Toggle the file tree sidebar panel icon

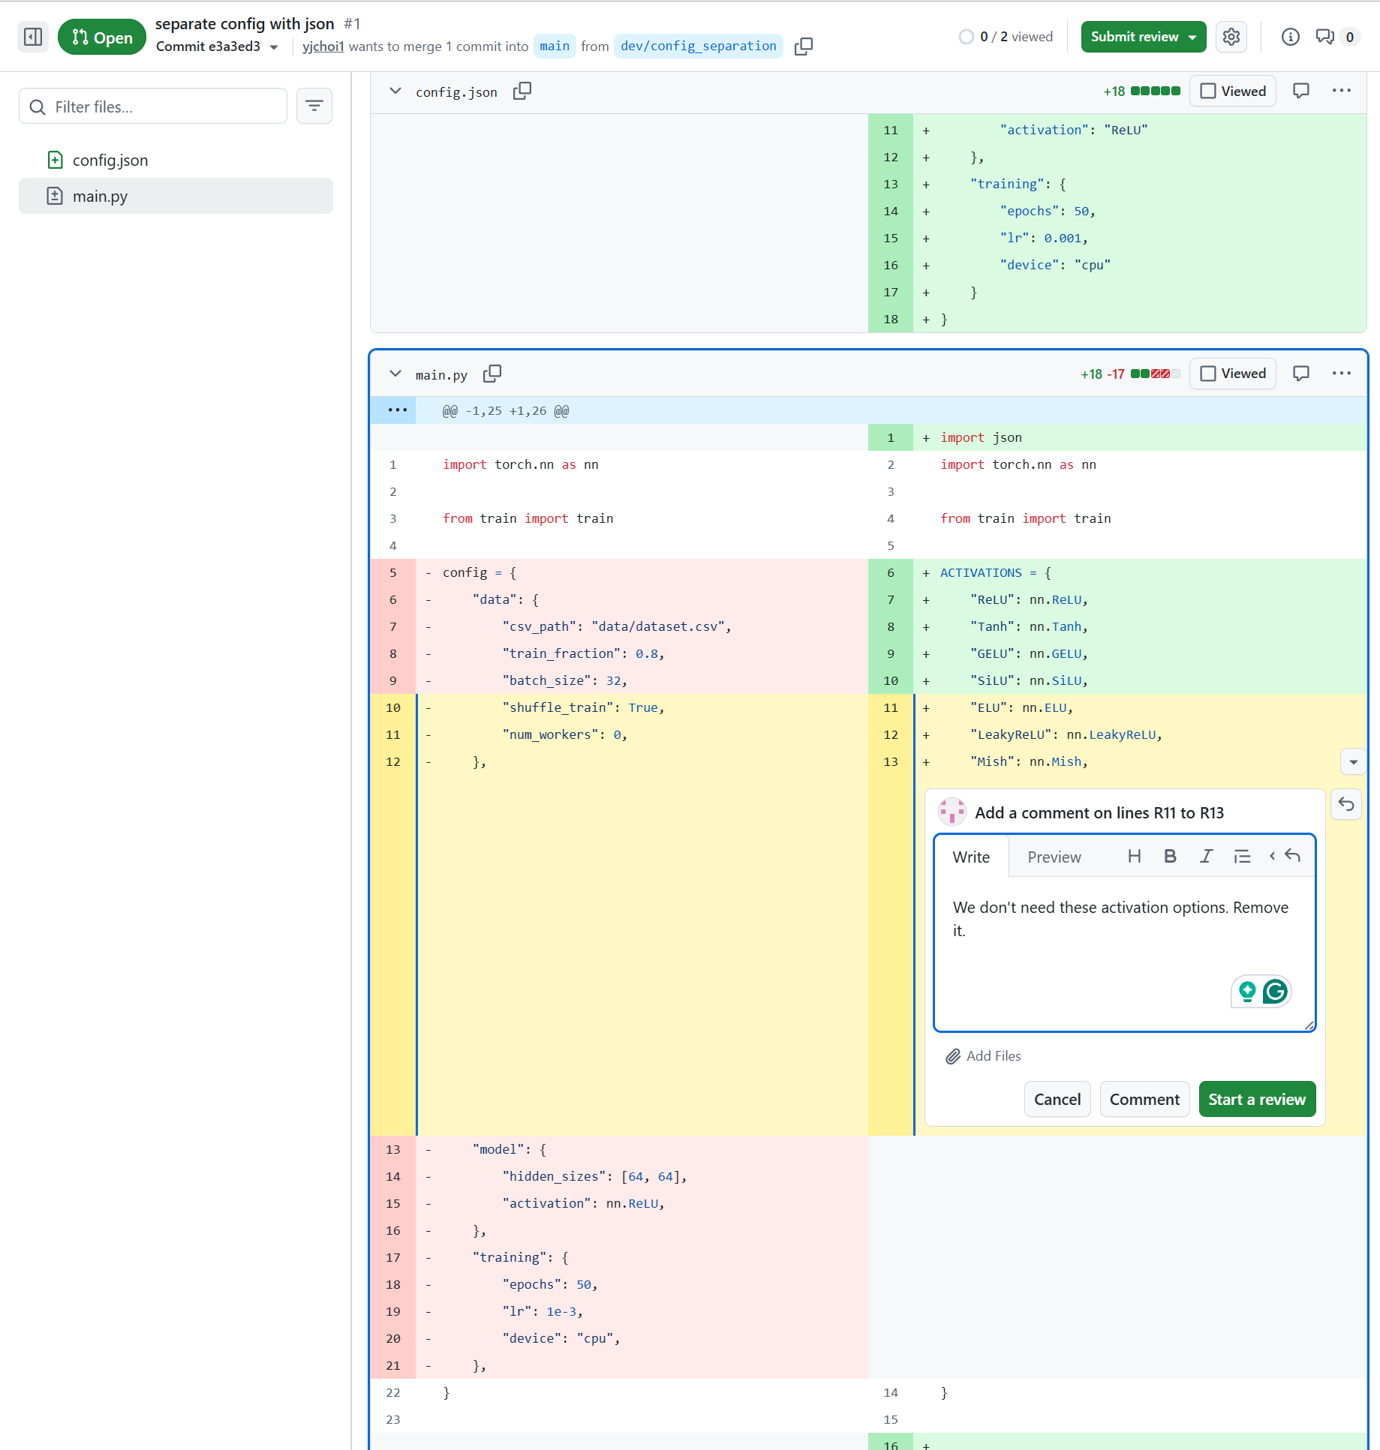33,37
